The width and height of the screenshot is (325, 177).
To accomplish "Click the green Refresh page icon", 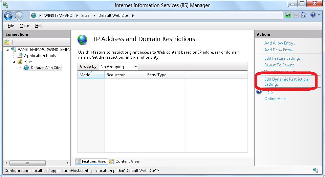I will pyautogui.click(x=288, y=15).
